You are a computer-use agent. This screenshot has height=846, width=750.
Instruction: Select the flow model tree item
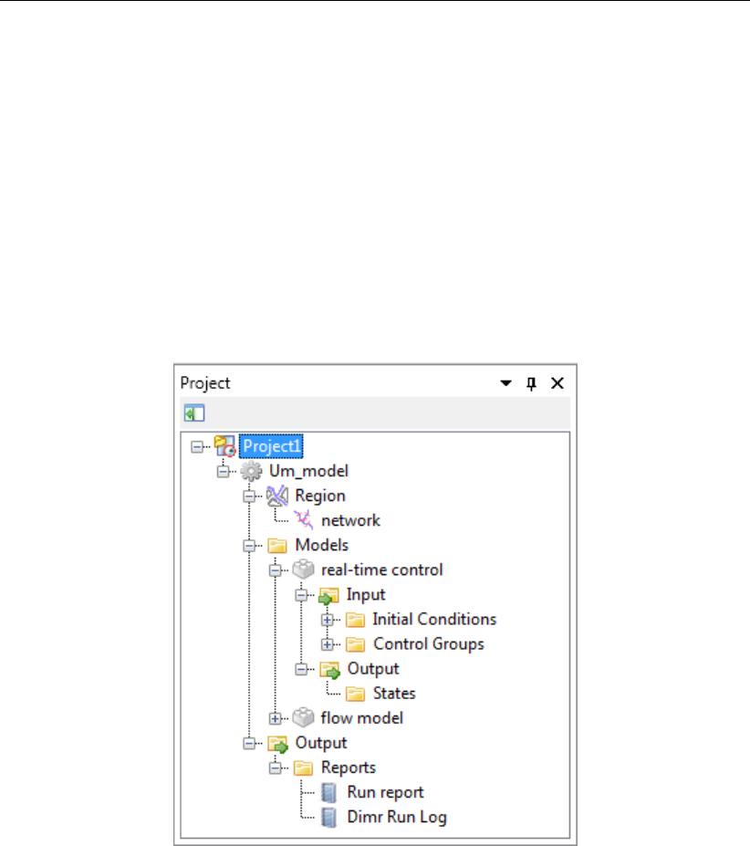pyautogui.click(x=362, y=718)
